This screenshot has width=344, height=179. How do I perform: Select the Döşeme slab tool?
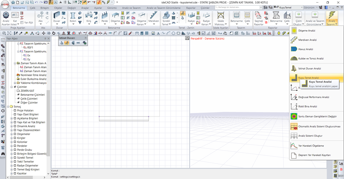[x=115, y=16]
